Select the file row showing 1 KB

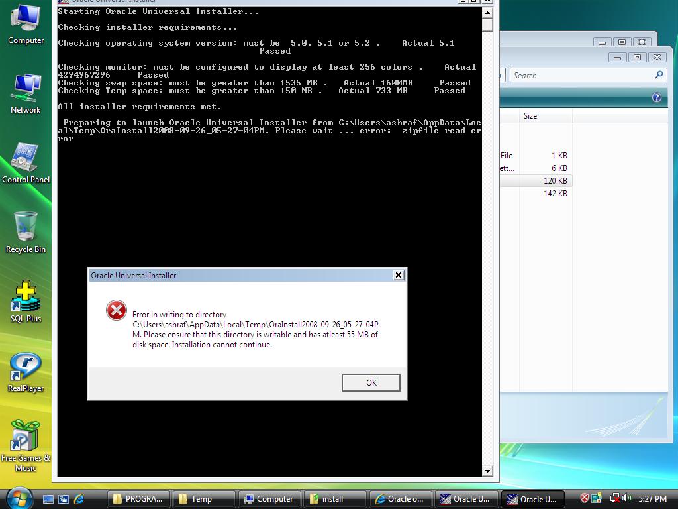[x=536, y=155]
